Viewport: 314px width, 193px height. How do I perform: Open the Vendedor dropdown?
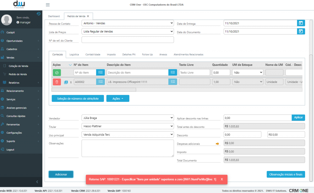(x=128, y=118)
